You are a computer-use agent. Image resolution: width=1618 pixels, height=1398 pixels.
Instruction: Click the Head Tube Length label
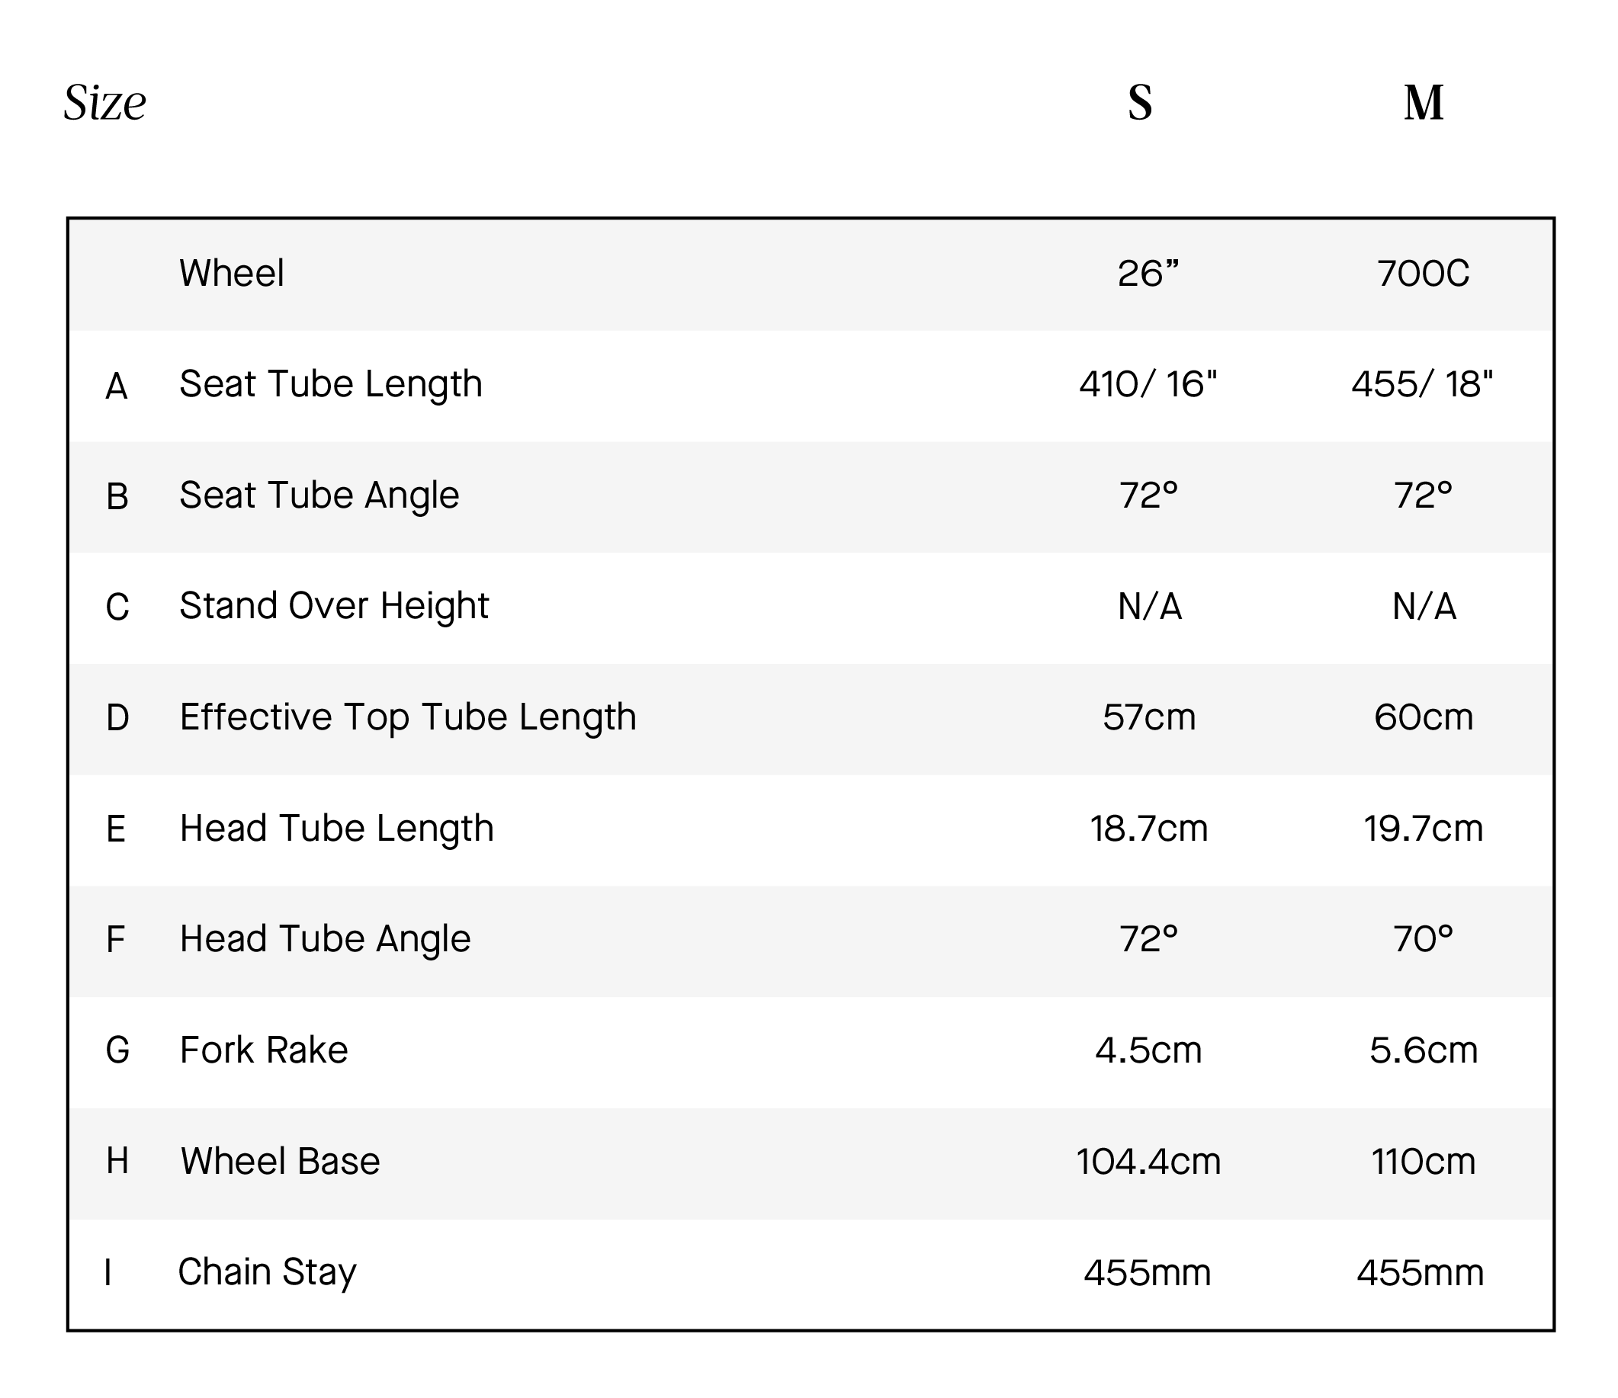click(336, 828)
